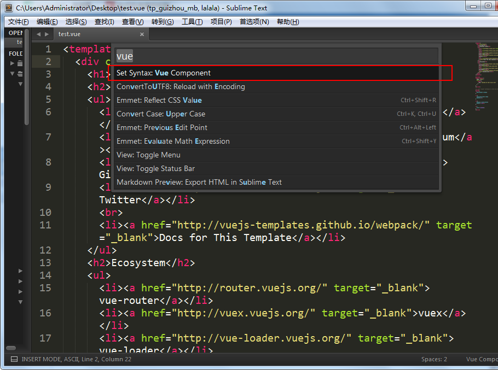This screenshot has width=498, height=370.
Task: Click the INSERT MODE icon in the status bar
Action: click(x=15, y=359)
